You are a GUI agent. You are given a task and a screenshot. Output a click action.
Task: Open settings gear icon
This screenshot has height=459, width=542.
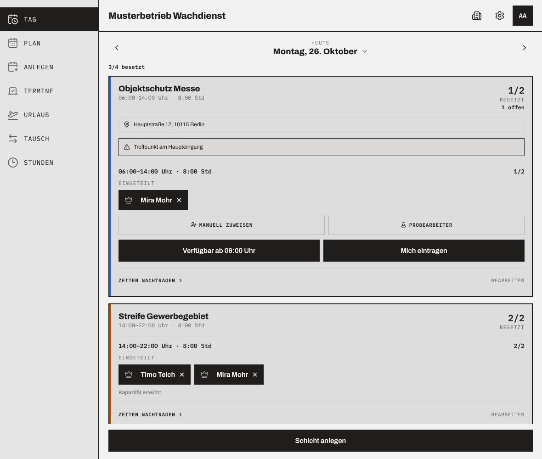click(x=499, y=16)
